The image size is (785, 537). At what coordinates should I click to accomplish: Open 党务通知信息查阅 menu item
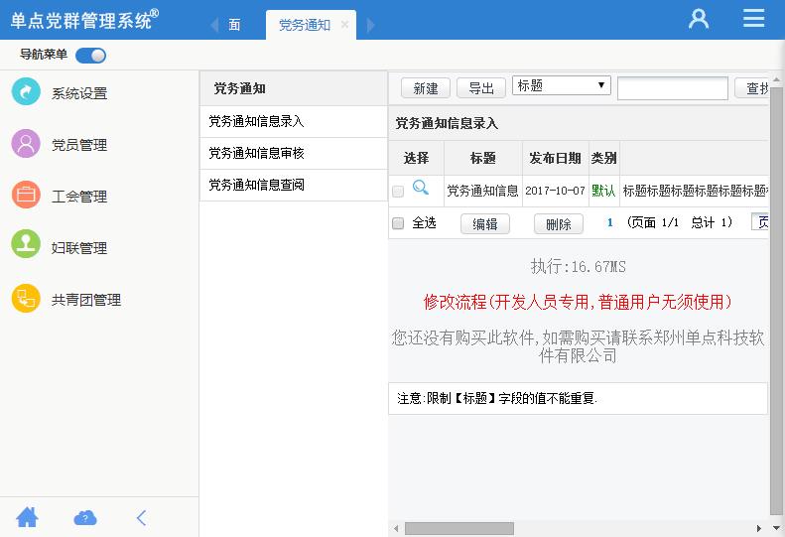(x=294, y=185)
